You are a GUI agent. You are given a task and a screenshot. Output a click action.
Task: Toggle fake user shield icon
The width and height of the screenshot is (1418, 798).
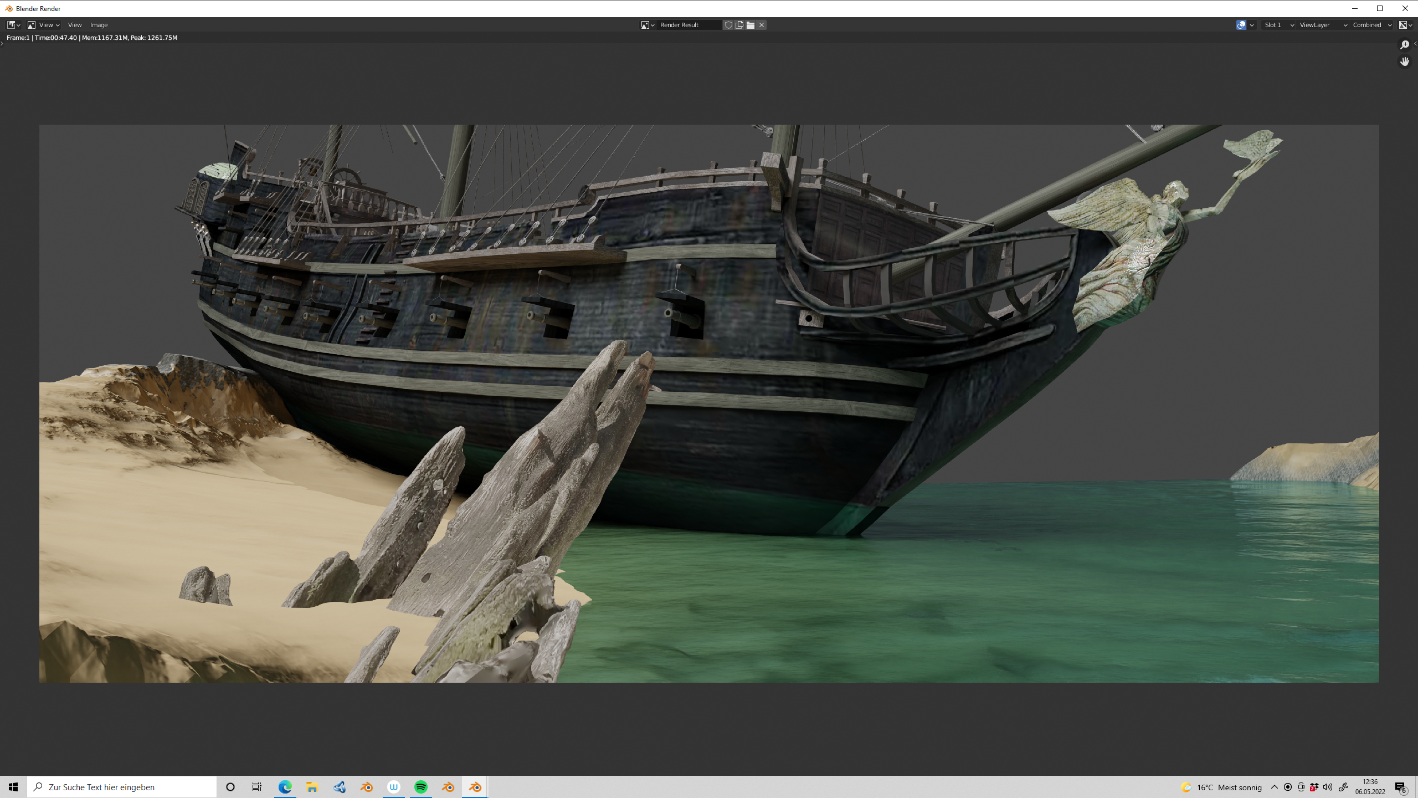tap(728, 25)
